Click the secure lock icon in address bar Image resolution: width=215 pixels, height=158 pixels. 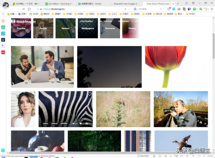click(x=41, y=9)
